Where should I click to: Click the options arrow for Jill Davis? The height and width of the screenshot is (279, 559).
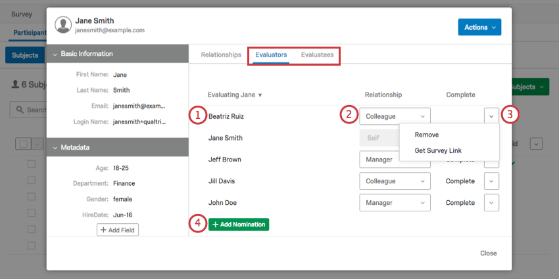[491, 181]
